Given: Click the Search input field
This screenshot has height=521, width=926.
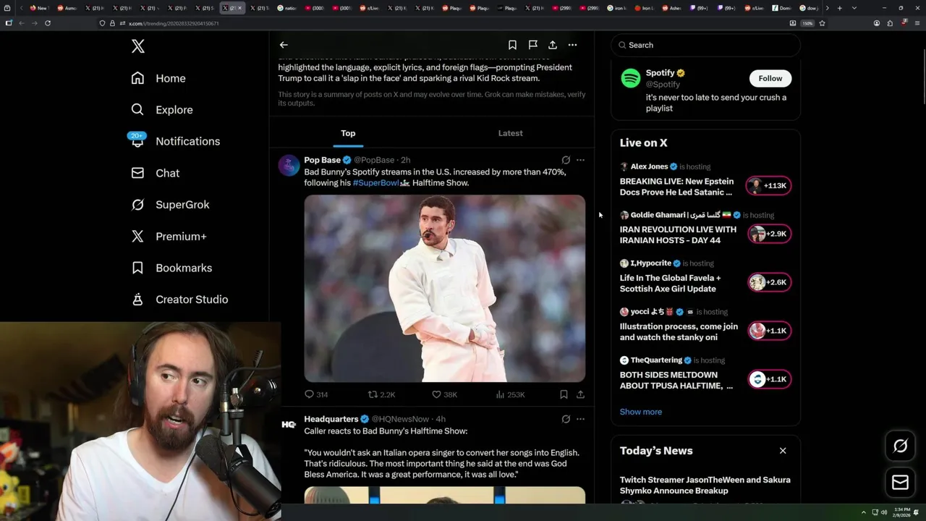Looking at the screenshot, I should click(x=705, y=45).
